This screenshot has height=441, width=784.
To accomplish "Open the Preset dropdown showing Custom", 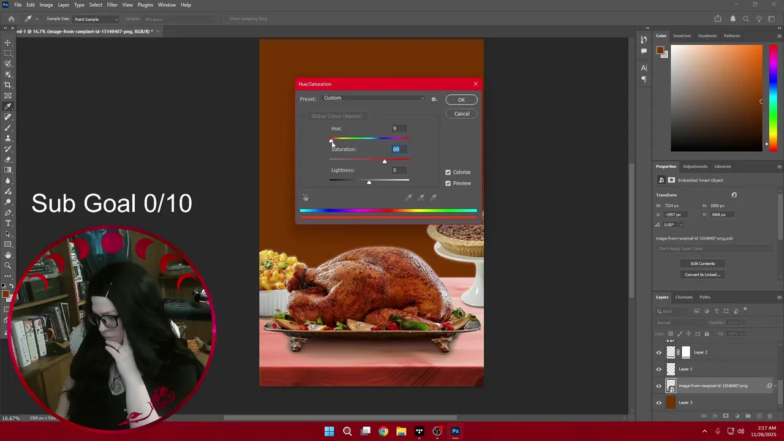I will [x=373, y=98].
